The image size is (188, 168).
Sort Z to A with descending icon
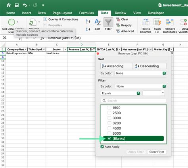click(x=88, y=29)
